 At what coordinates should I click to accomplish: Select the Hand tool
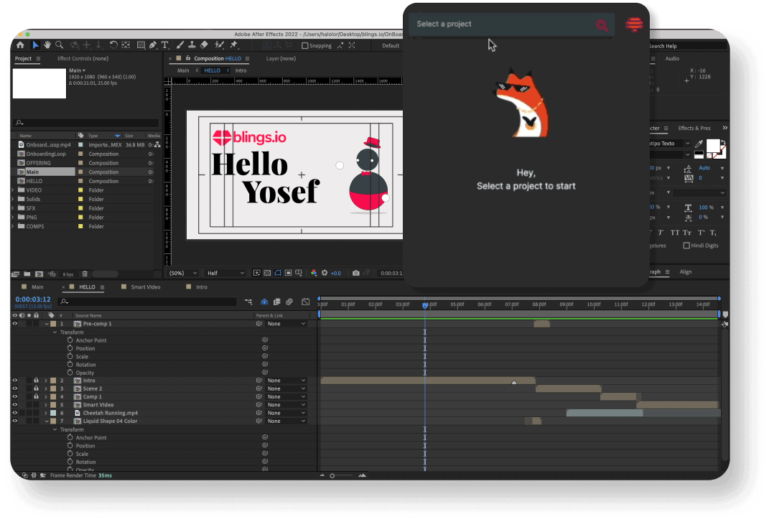[47, 45]
